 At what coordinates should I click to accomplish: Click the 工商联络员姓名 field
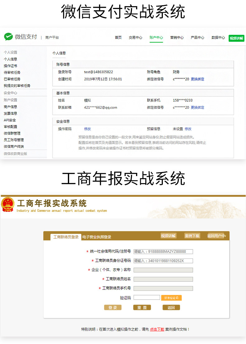coord(163,279)
